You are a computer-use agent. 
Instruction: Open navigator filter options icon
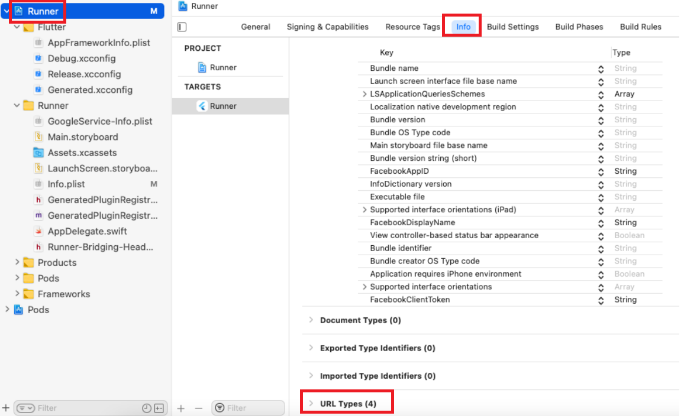point(25,408)
